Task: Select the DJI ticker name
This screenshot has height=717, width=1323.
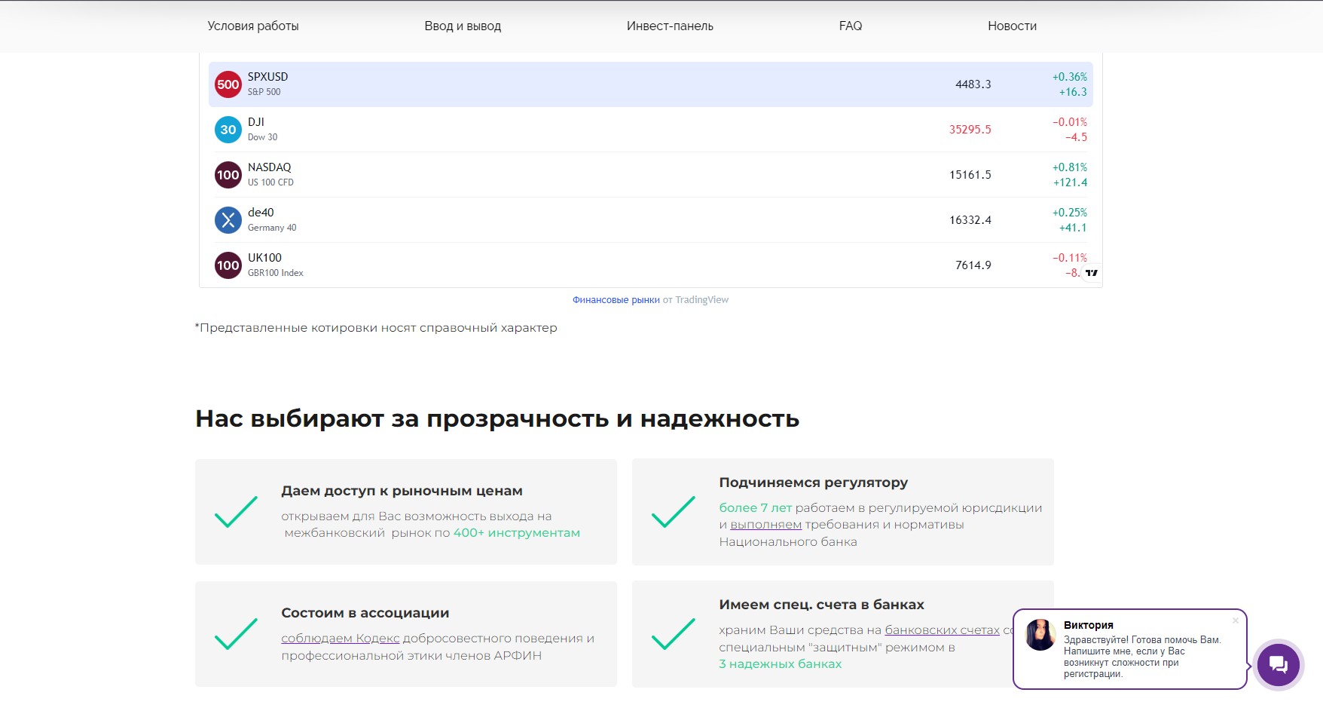Action: (256, 122)
